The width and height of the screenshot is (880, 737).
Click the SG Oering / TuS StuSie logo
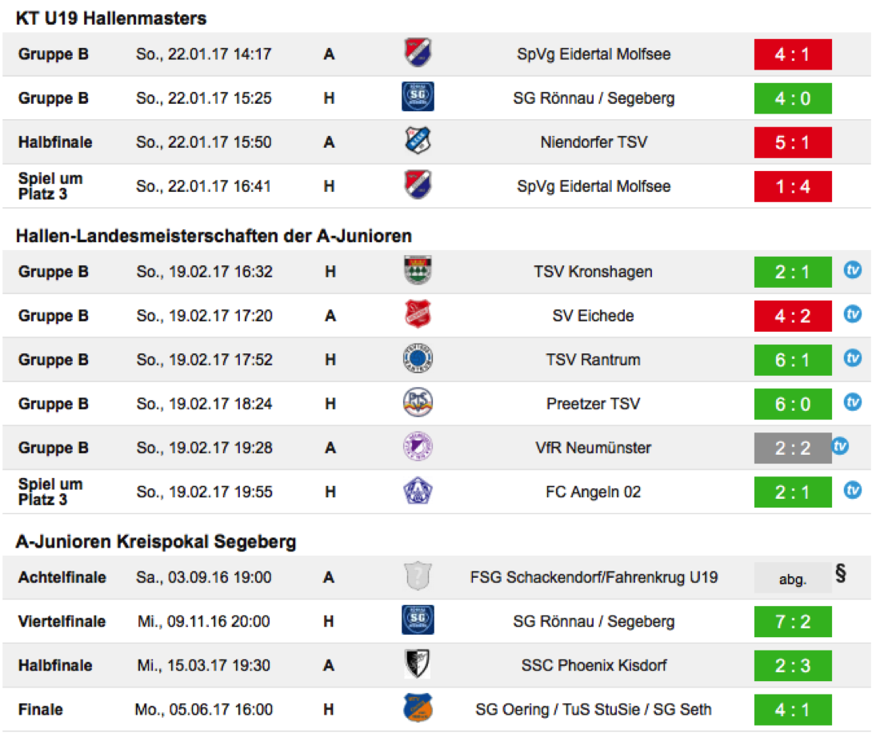click(418, 708)
